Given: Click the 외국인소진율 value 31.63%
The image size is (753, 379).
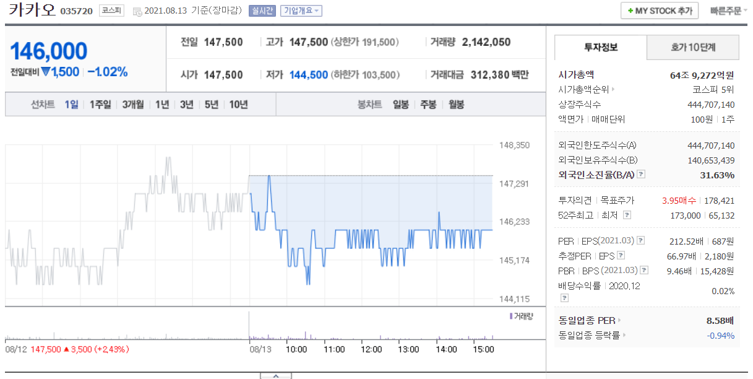Looking at the screenshot, I should tap(717, 175).
